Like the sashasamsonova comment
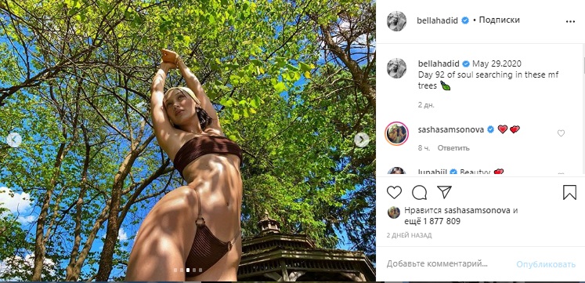Viewport: 585px width, 283px height. (561, 133)
